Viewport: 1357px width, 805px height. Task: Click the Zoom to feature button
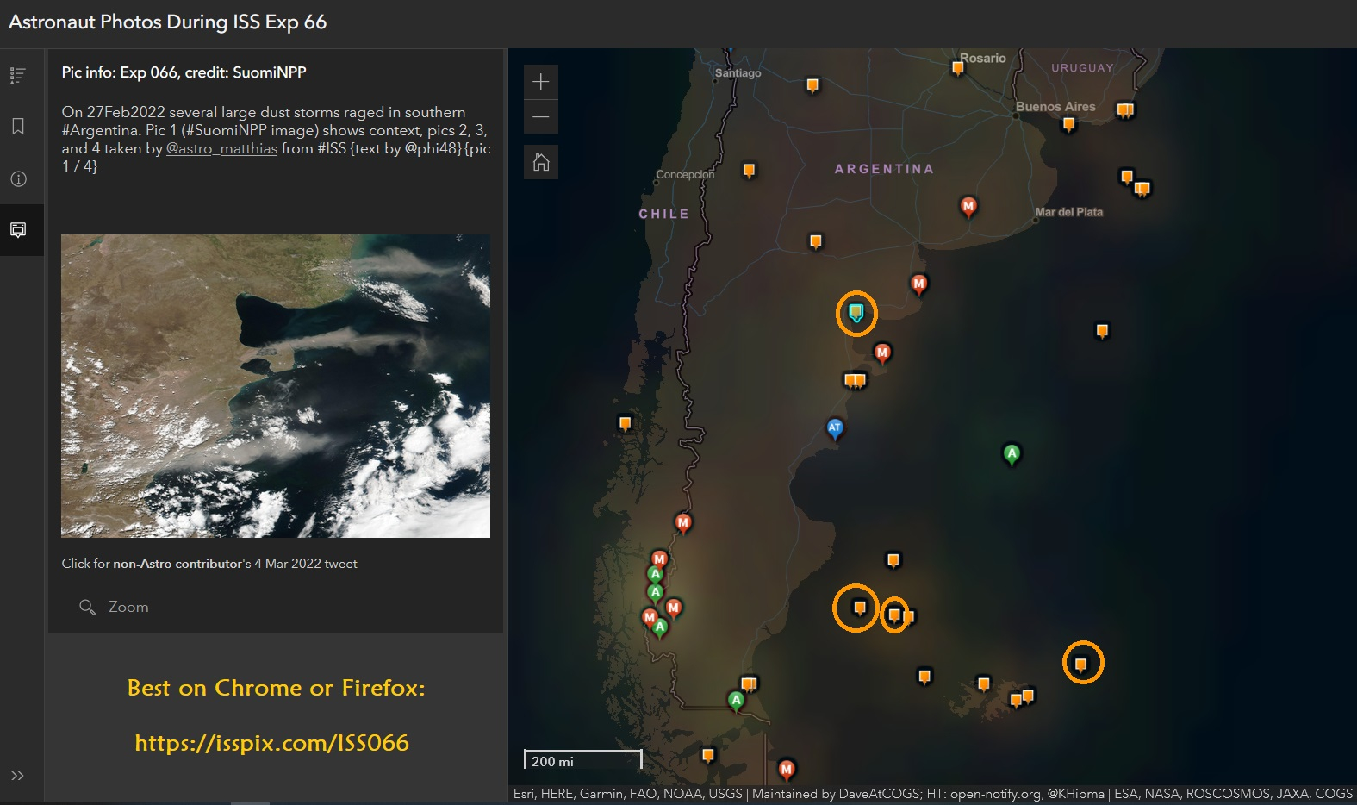[x=115, y=607]
